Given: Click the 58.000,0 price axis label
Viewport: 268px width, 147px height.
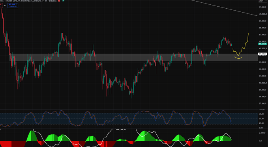Looking at the screenshot, I should click(x=263, y=97).
